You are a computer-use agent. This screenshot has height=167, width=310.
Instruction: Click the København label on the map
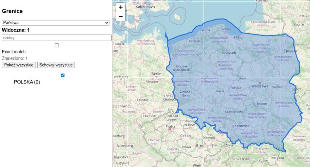pyautogui.click(x=145, y=7)
